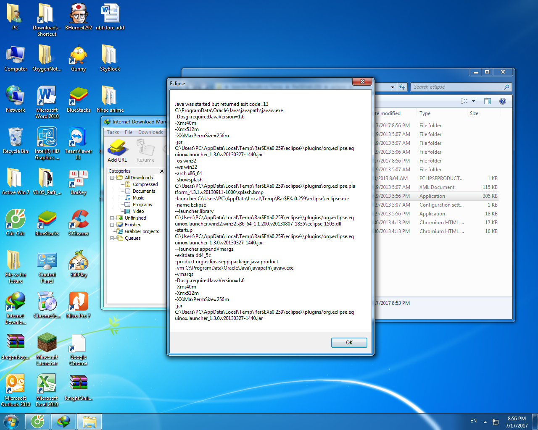Toggle the Explorer preview pane icon
This screenshot has width=538, height=430.
488,101
